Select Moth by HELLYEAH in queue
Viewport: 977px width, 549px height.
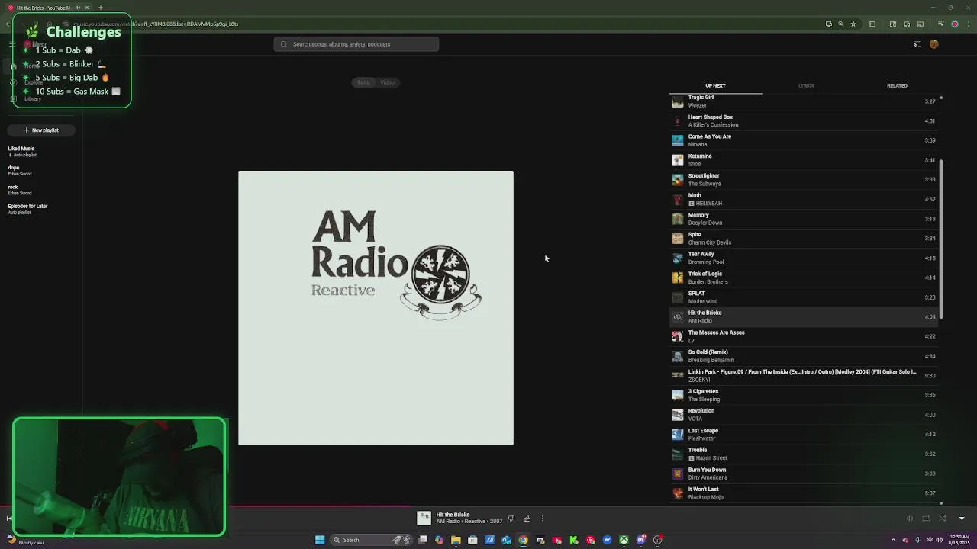pos(804,199)
